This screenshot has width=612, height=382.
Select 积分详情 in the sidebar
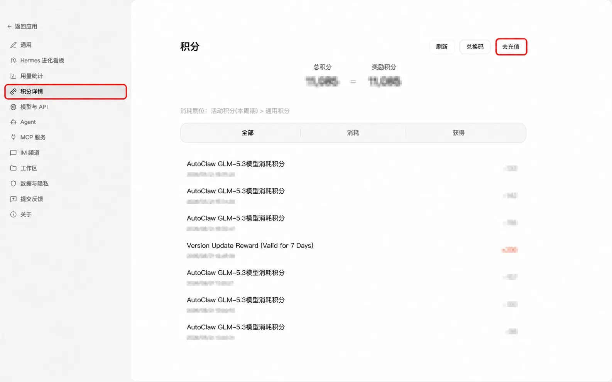[66, 92]
